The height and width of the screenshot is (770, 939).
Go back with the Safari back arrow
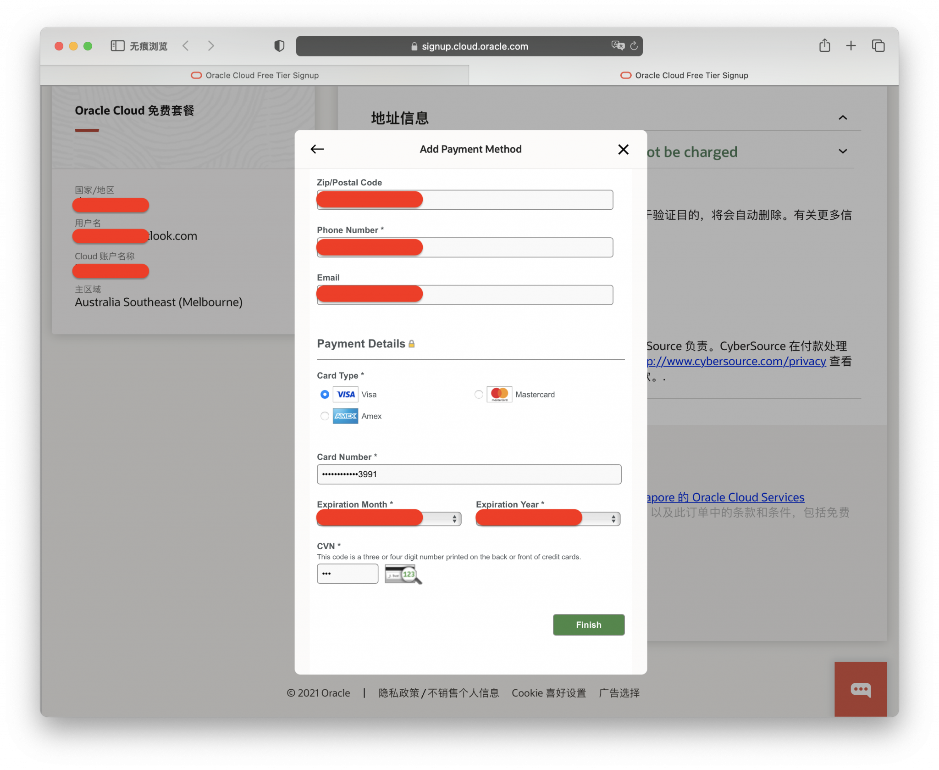point(186,46)
